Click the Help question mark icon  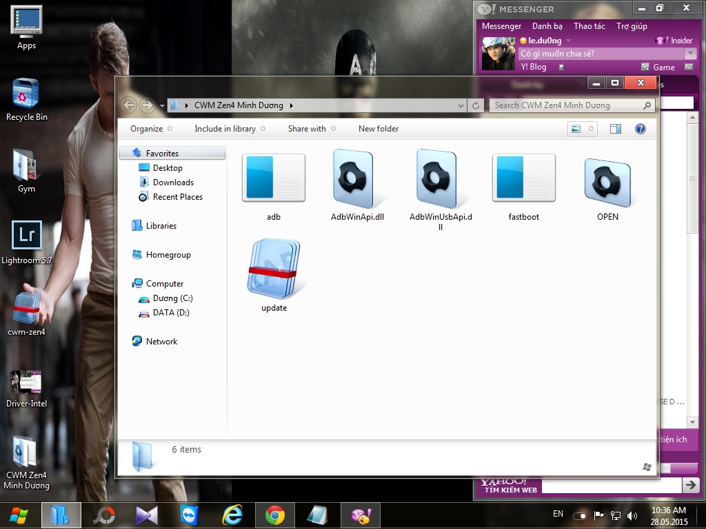[x=640, y=129]
